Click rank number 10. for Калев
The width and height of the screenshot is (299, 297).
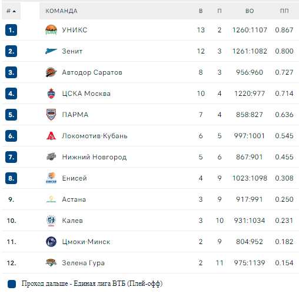click(11, 221)
